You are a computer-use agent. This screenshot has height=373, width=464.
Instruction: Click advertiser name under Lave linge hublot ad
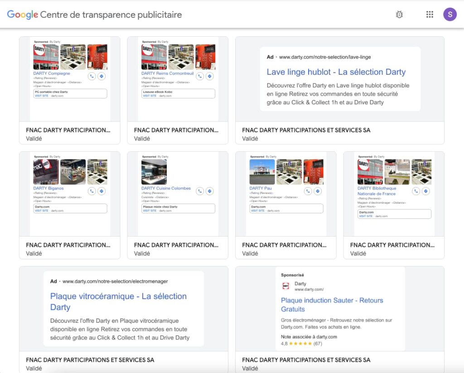306,130
